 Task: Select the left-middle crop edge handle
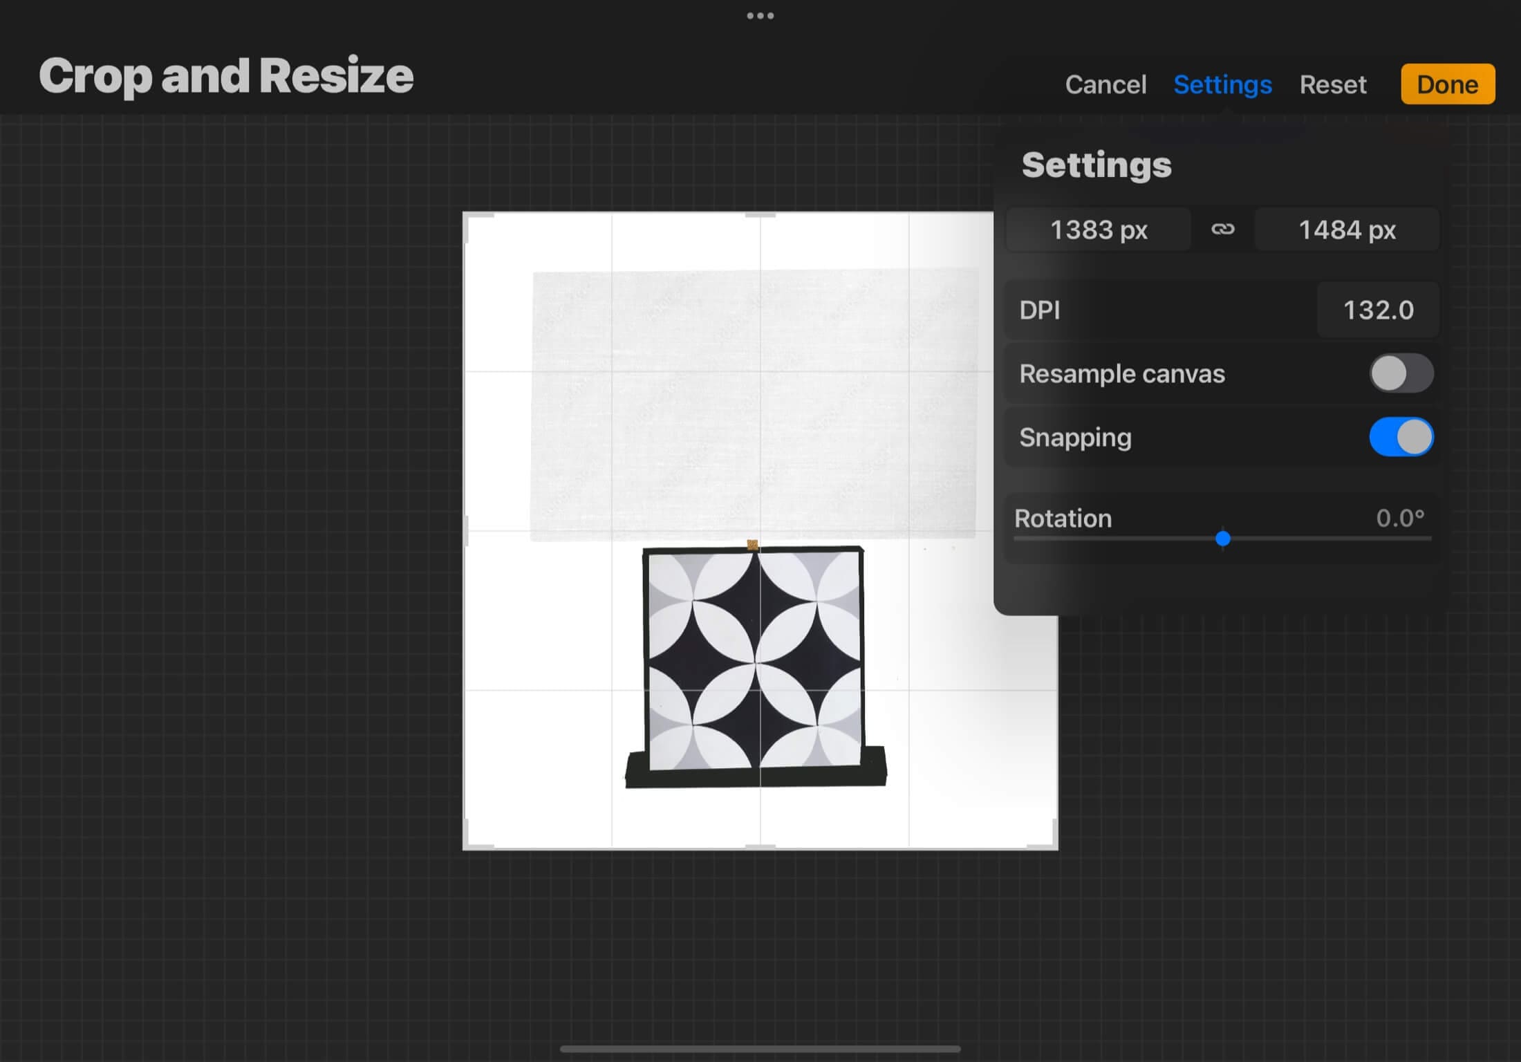pyautogui.click(x=467, y=530)
